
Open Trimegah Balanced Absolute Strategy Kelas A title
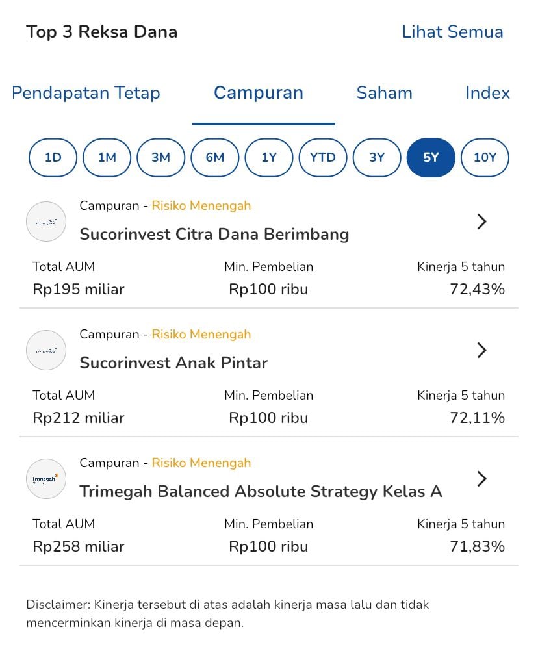tap(261, 492)
